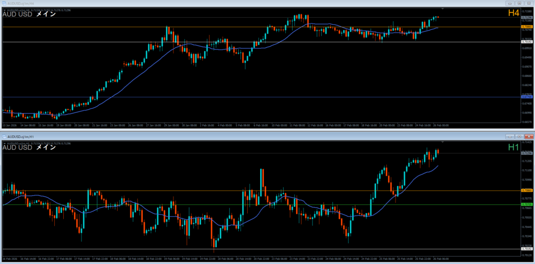Select the orange 0.70865 price label on H1
The image size is (535, 264).
[527, 191]
